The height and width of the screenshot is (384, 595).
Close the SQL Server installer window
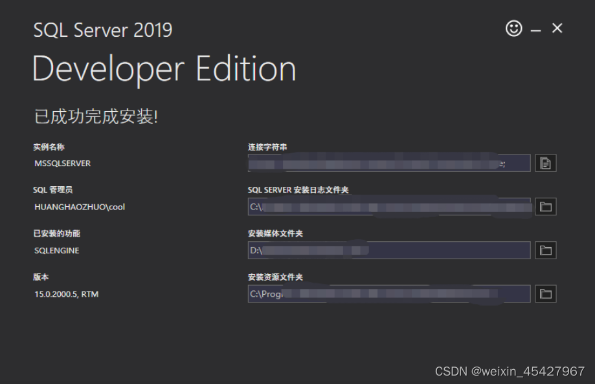pyautogui.click(x=557, y=28)
